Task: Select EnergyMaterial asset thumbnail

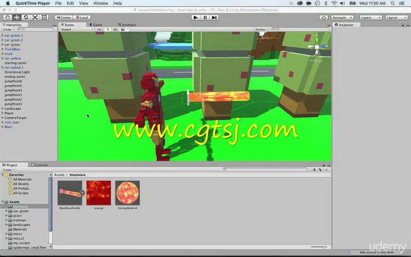Action: point(127,193)
